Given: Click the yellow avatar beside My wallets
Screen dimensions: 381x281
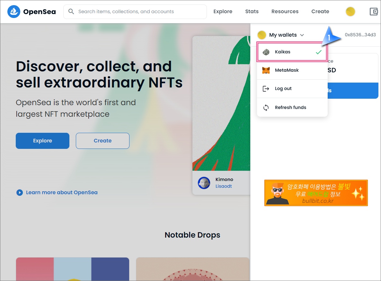Looking at the screenshot, I should pyautogui.click(x=262, y=35).
